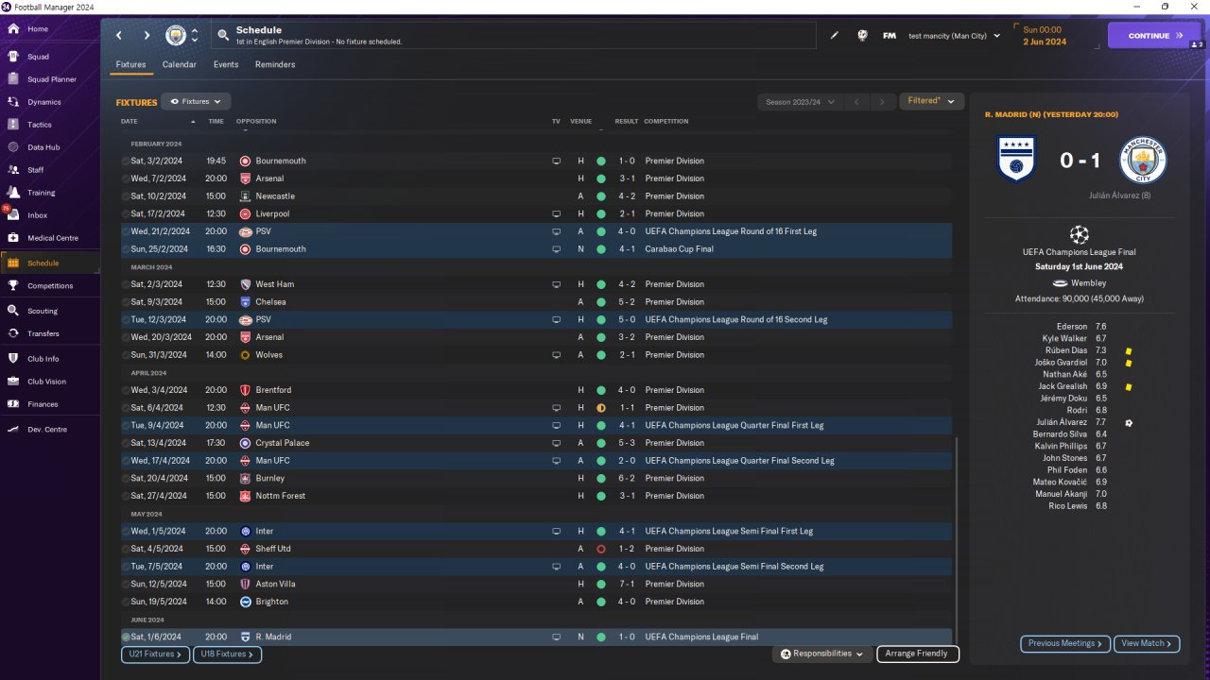
Task: Switch to the Calendar tab
Action: coord(180,65)
